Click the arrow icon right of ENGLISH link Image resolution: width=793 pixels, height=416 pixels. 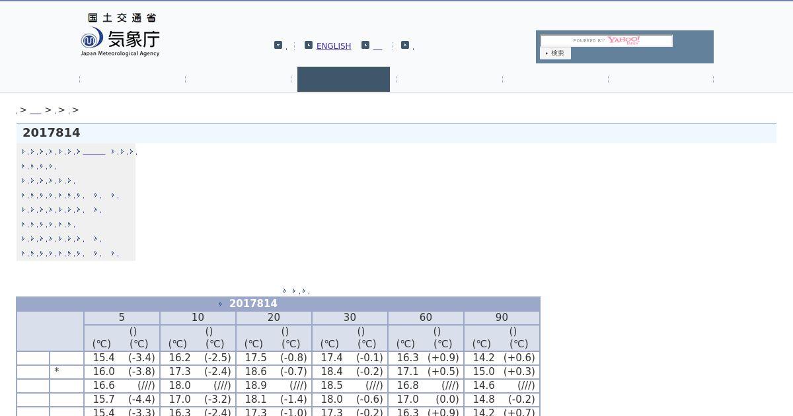(x=365, y=45)
